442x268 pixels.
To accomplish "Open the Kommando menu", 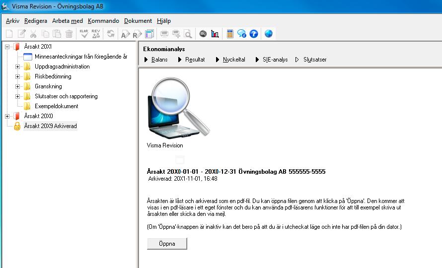I will [x=103, y=21].
